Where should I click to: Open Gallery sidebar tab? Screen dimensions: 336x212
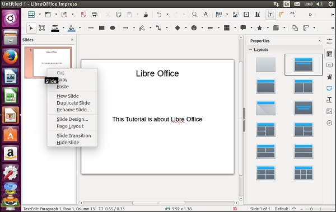click(329, 111)
